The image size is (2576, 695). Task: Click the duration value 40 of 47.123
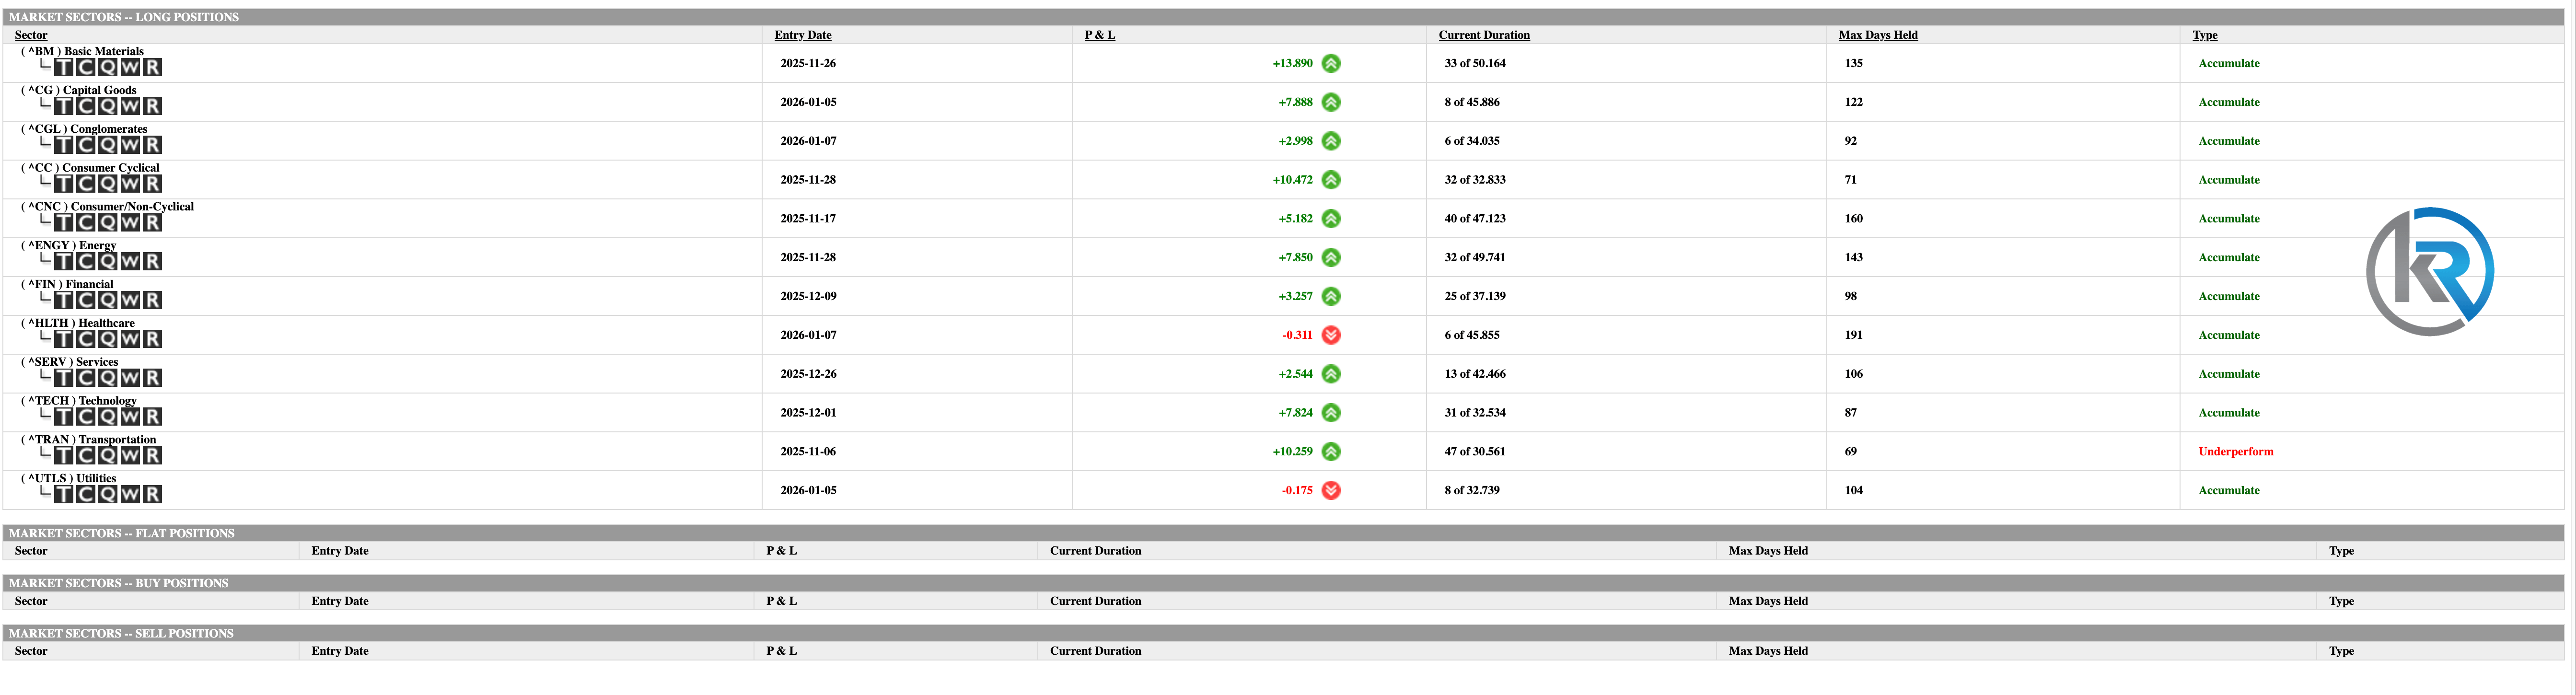[x=1475, y=218]
